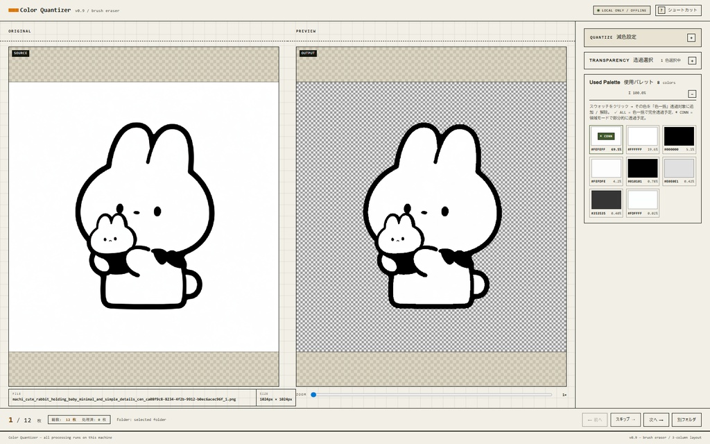Pick the #FEFDFE palette swatch
The image size is (710, 444).
[x=606, y=169]
